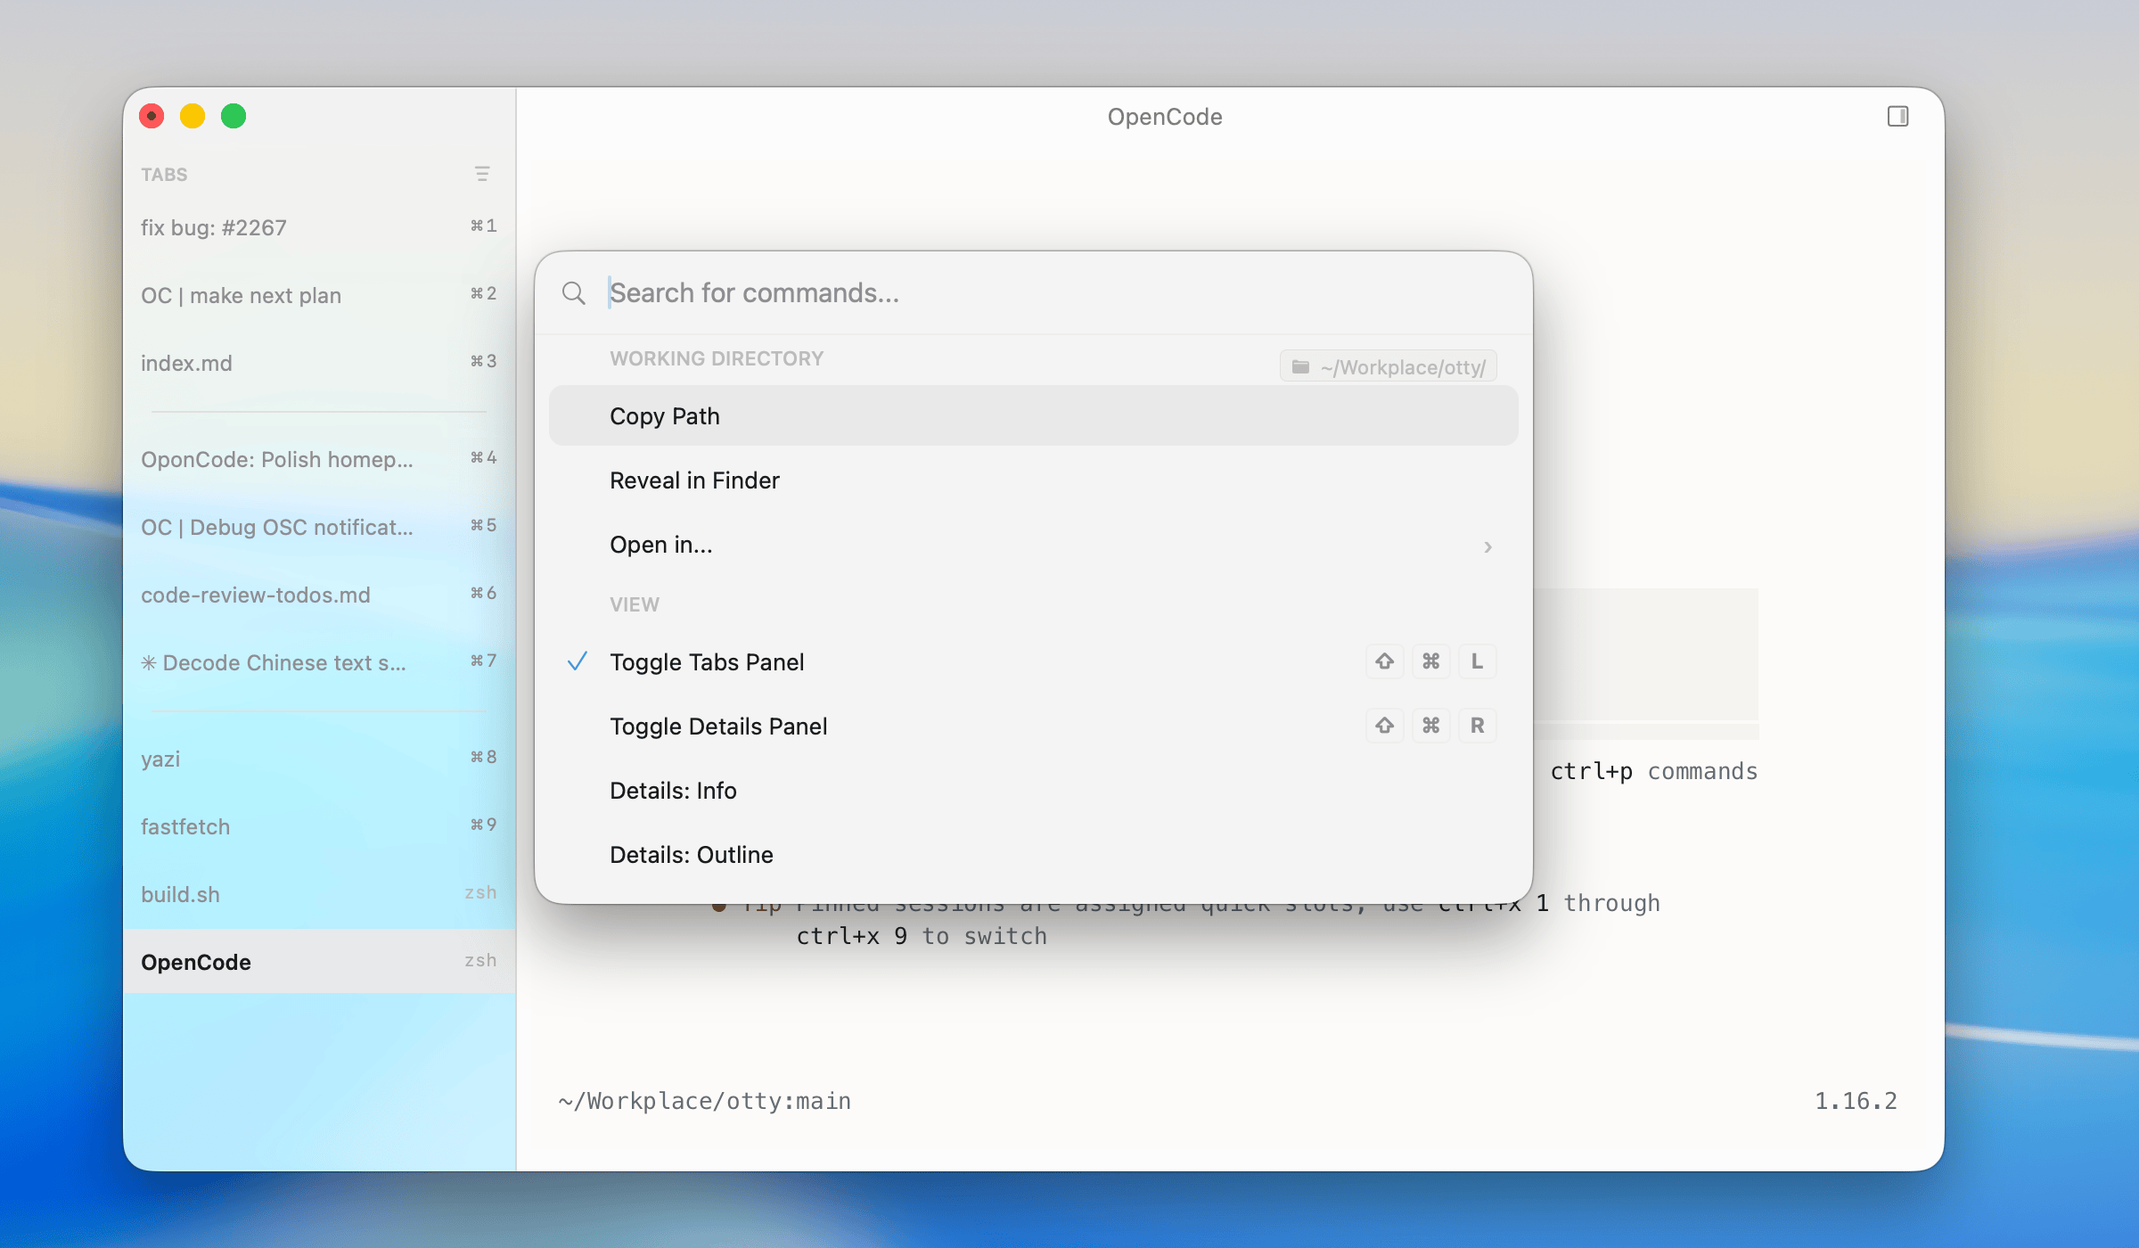Toggle Tabs Panel checkmark item

(x=1033, y=662)
